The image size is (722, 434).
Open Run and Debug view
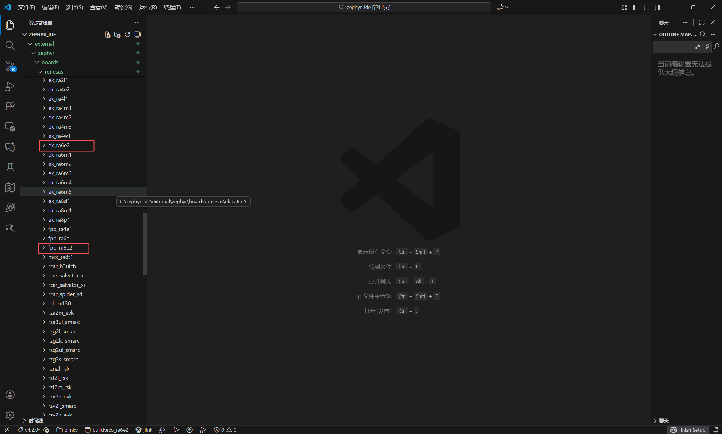(x=10, y=86)
